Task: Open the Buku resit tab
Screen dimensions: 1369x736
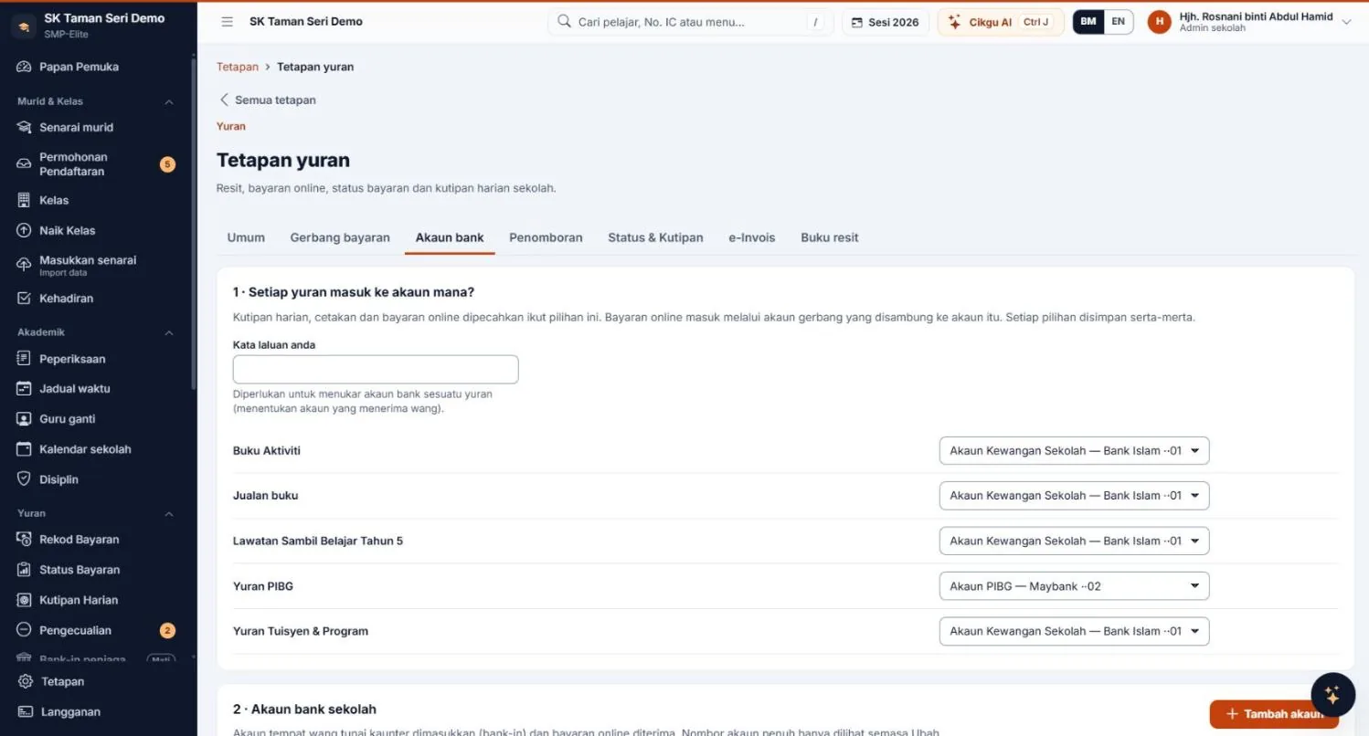Action: coord(830,237)
